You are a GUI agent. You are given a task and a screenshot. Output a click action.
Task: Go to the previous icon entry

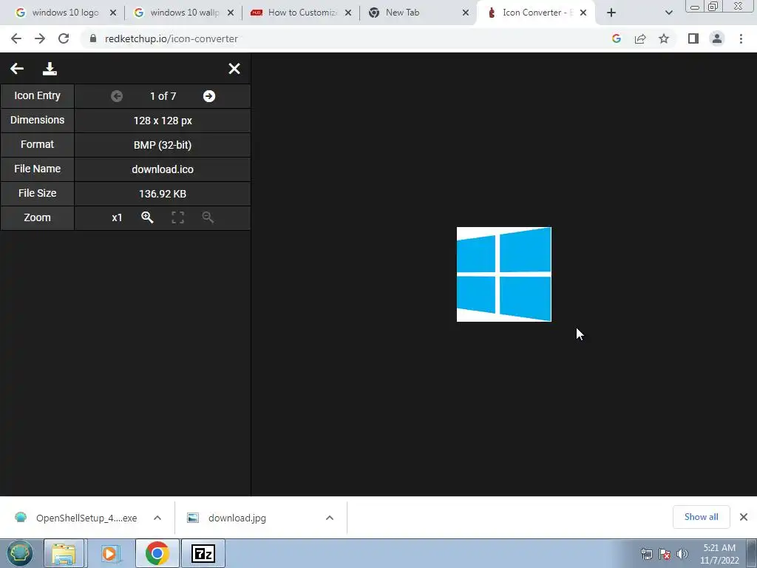(117, 96)
